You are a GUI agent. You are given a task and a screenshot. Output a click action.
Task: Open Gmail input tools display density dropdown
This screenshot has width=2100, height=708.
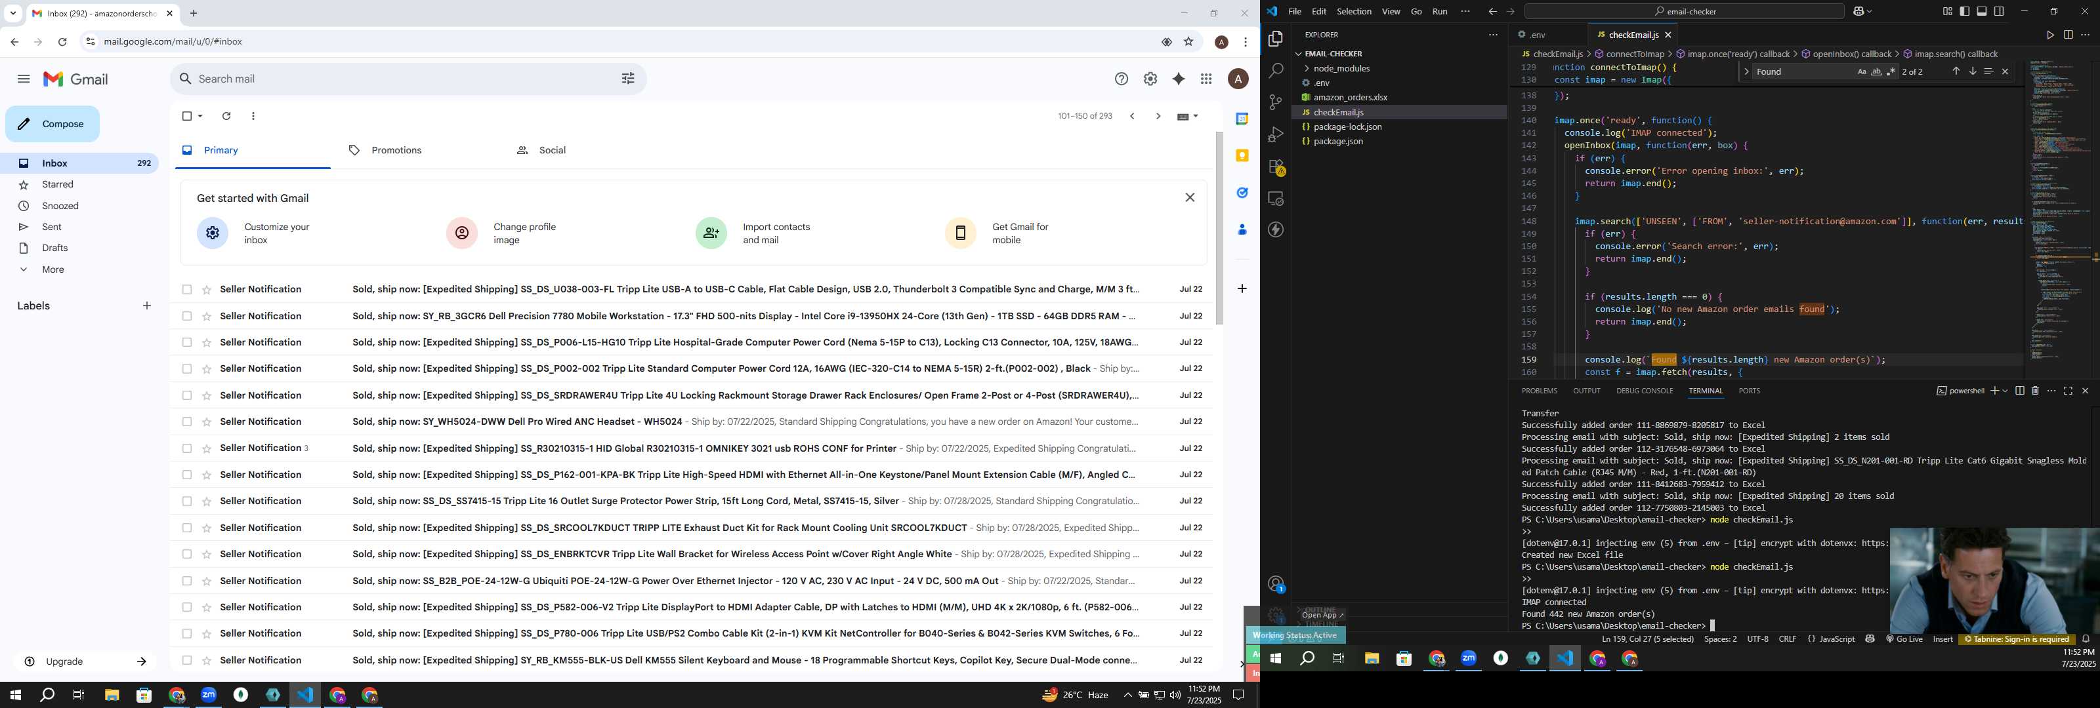(x=1188, y=117)
